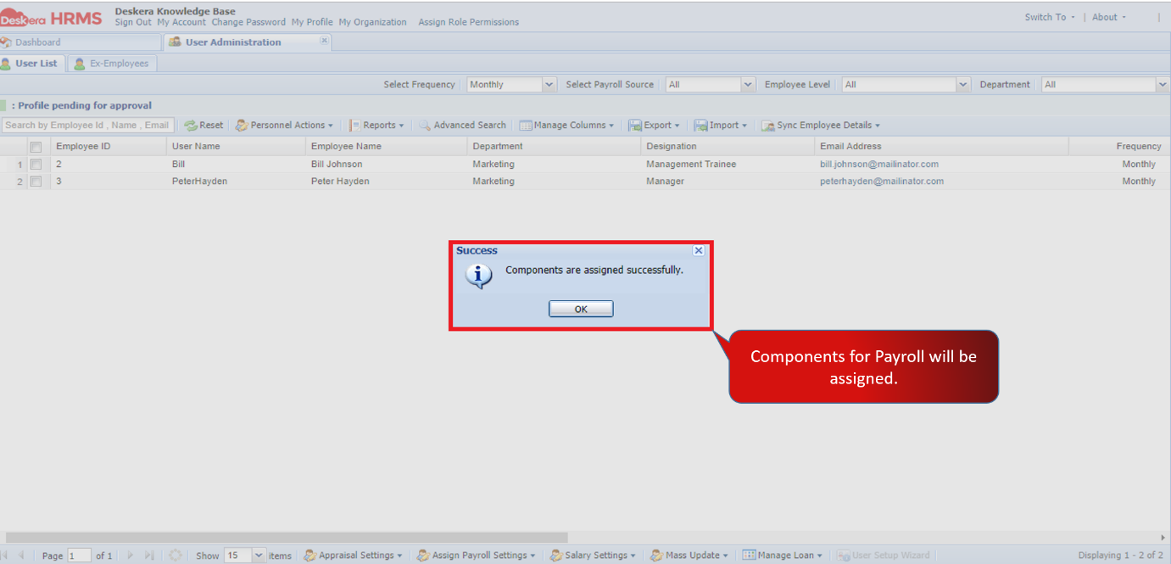Sort by User Name column header
The image size is (1171, 564).
(x=236, y=147)
